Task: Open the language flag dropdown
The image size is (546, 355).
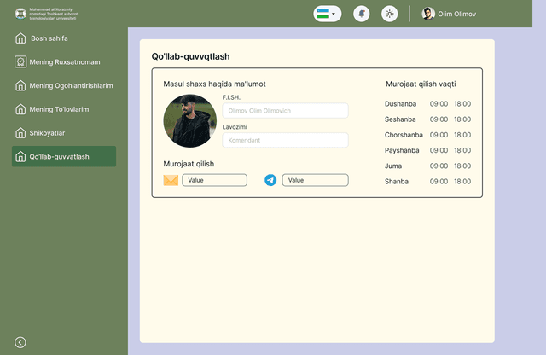Action: pyautogui.click(x=327, y=14)
